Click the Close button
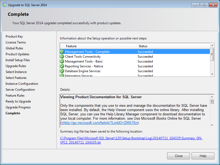 178,156
